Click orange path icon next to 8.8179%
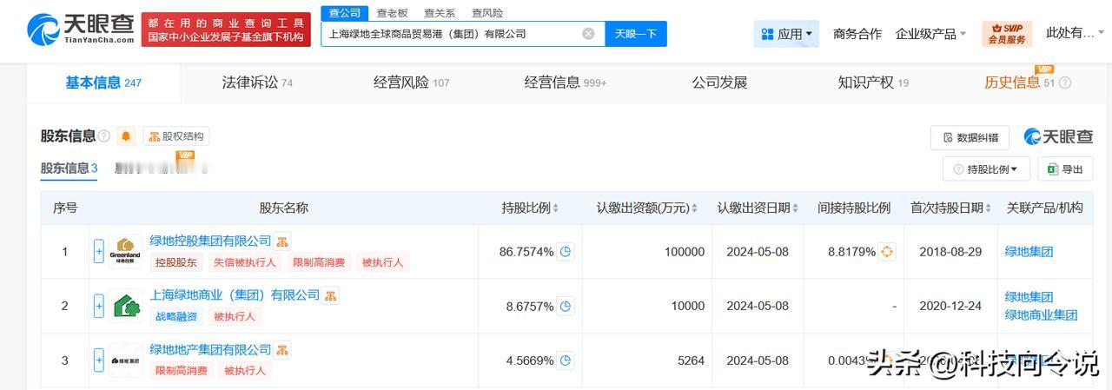This screenshot has width=1112, height=390. [886, 252]
